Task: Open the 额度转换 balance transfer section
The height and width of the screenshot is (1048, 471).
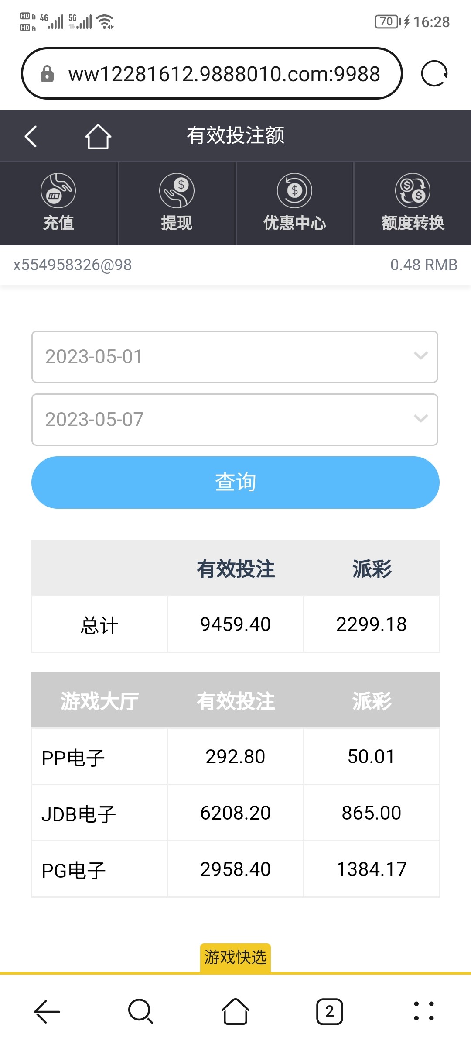Action: pos(413,203)
